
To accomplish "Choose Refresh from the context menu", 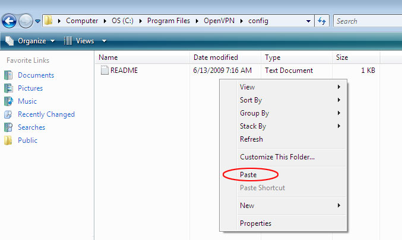I will pos(283,139).
